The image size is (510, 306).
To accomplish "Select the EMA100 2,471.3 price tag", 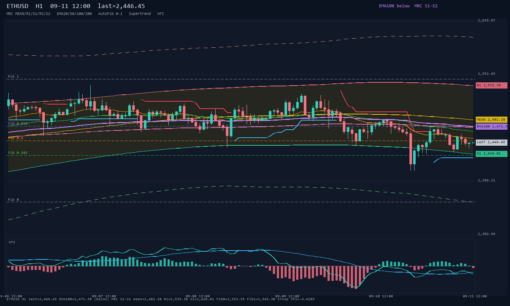I will (x=491, y=126).
